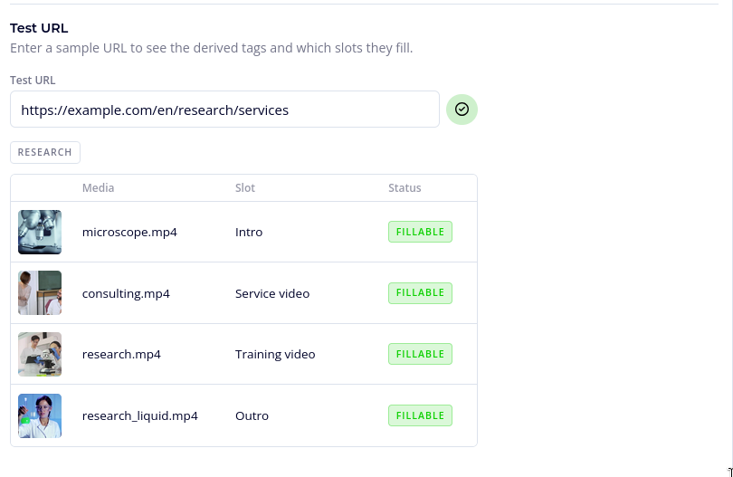Viewport: 733px width, 477px height.
Task: Click FILLABLE badge in microscope.mp4 row
Action: point(420,232)
